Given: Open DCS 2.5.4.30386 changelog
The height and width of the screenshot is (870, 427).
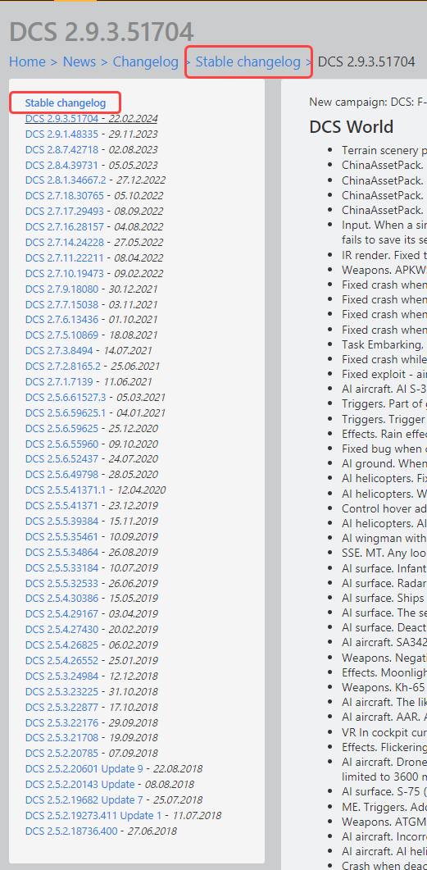Looking at the screenshot, I should [x=61, y=599].
